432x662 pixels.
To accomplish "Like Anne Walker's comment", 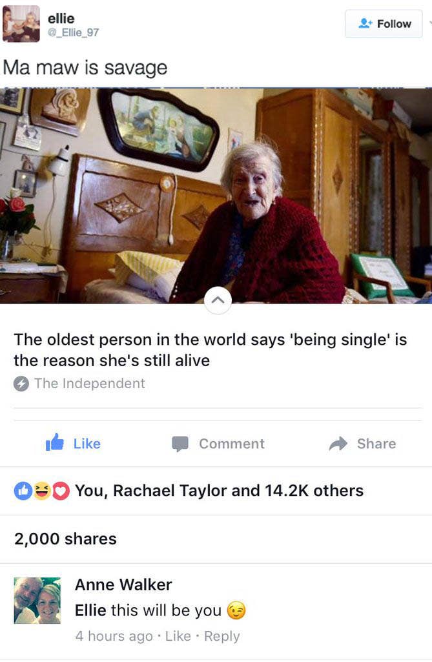I will (x=178, y=636).
